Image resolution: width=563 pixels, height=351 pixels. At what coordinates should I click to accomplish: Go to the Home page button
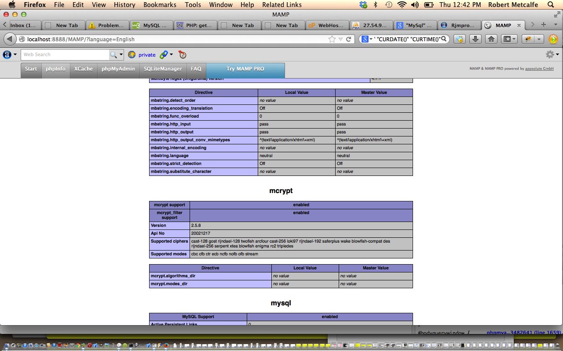pos(491,39)
